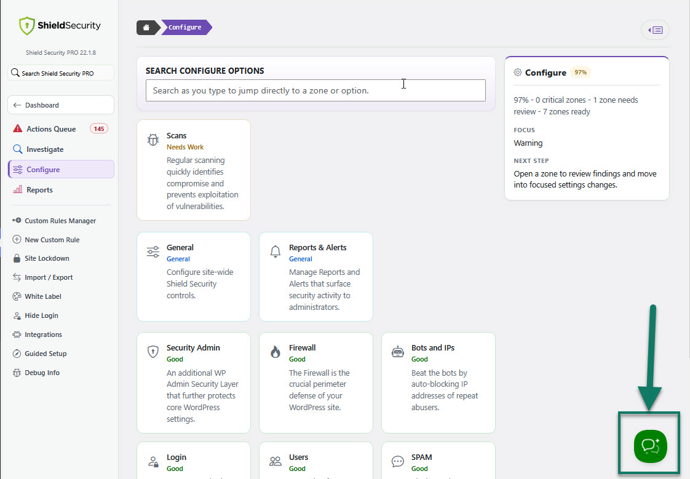This screenshot has height=479, width=690.
Task: Click the New Custom Rule plus icon
Action: click(x=17, y=239)
